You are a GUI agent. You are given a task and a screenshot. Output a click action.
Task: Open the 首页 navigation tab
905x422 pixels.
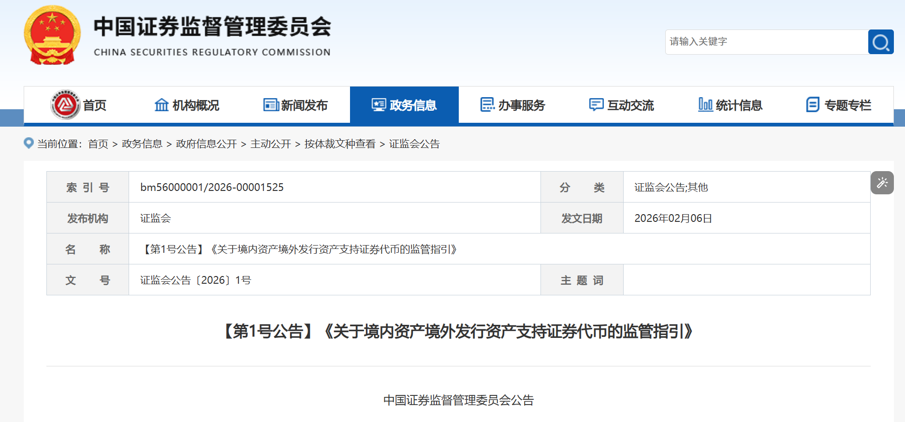pyautogui.click(x=78, y=105)
